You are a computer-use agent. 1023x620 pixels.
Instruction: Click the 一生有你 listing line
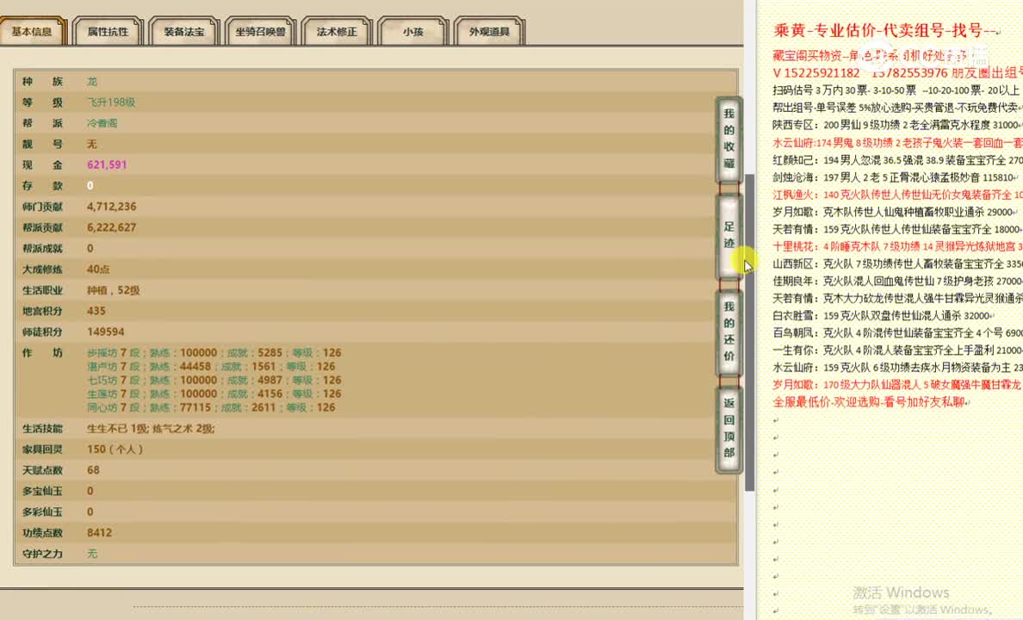point(898,350)
